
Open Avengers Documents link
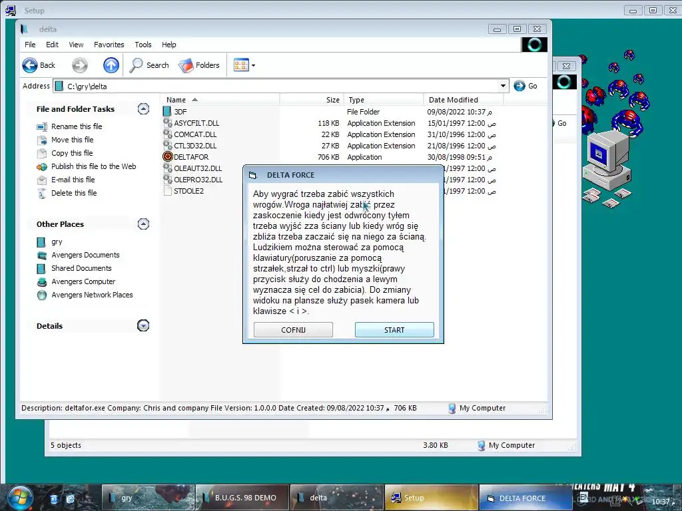pyautogui.click(x=85, y=255)
